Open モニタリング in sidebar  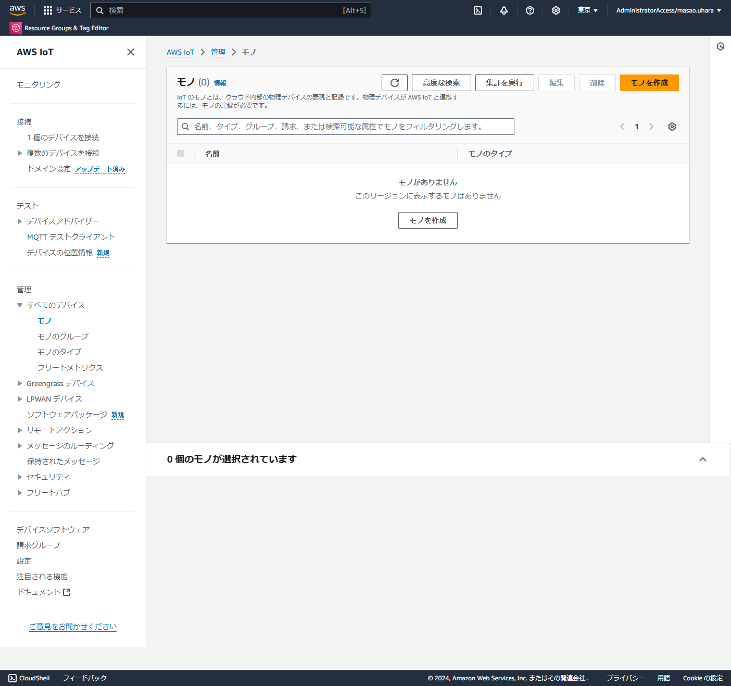point(39,84)
